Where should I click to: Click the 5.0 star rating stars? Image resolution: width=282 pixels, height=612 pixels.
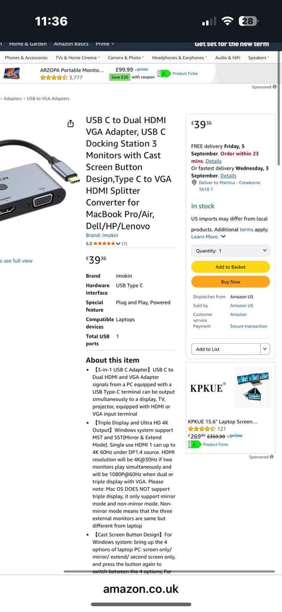[104, 244]
